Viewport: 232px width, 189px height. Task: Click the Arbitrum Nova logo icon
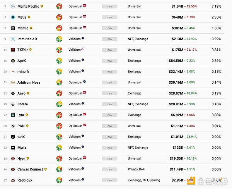pos(13,82)
